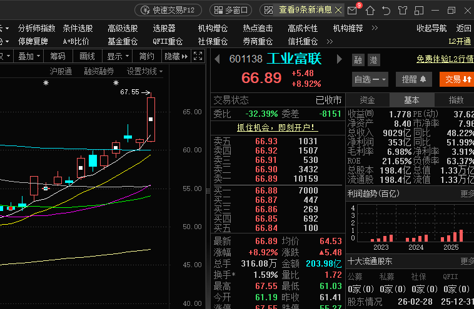Open the 显示 display dropdown

(118, 56)
